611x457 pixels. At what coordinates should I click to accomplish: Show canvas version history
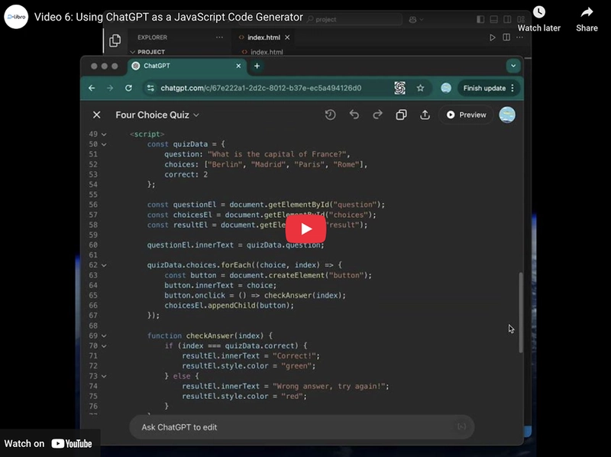330,115
